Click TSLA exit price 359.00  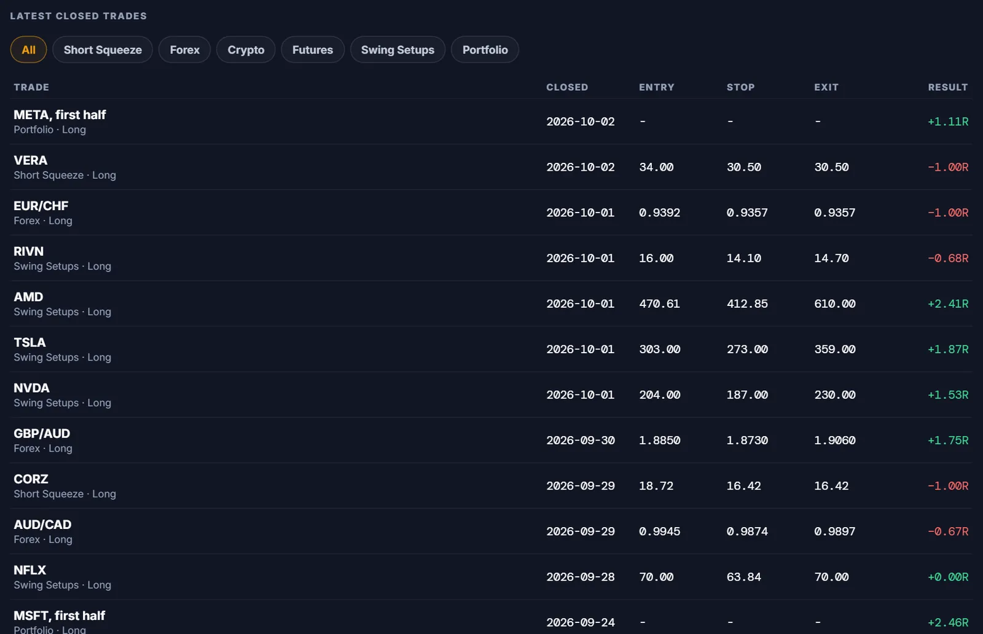(x=835, y=349)
